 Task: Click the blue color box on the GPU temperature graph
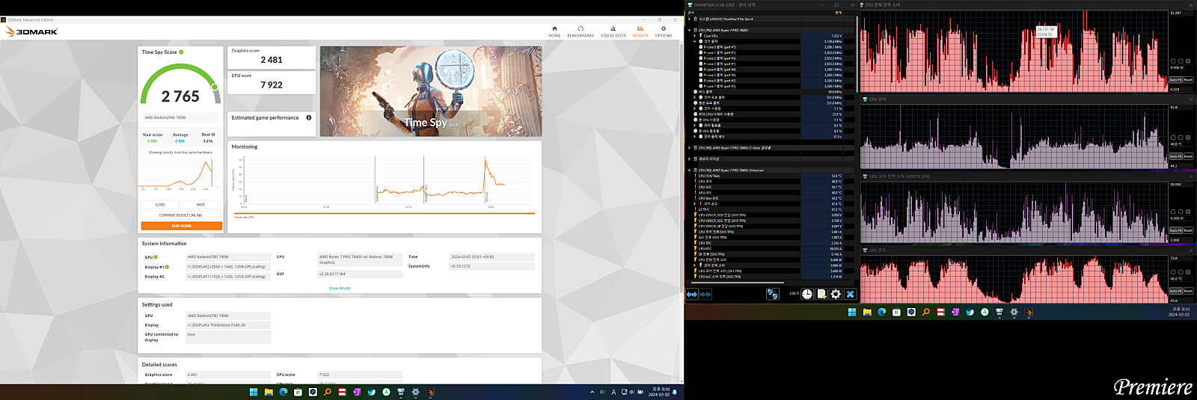tap(1188, 272)
